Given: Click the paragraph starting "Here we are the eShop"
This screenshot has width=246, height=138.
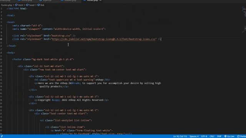Looking at the screenshot, I should 98,83.
